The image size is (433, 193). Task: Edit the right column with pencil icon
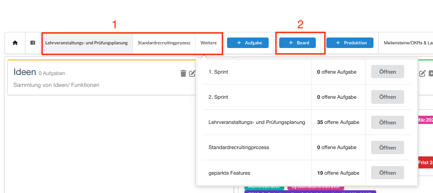click(422, 74)
